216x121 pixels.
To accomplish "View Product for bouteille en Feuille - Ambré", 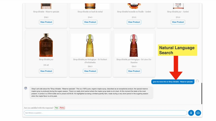I will [x=134, y=22].
